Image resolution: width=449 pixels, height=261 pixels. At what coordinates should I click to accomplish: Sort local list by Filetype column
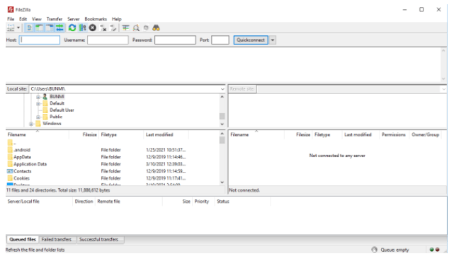121,134
